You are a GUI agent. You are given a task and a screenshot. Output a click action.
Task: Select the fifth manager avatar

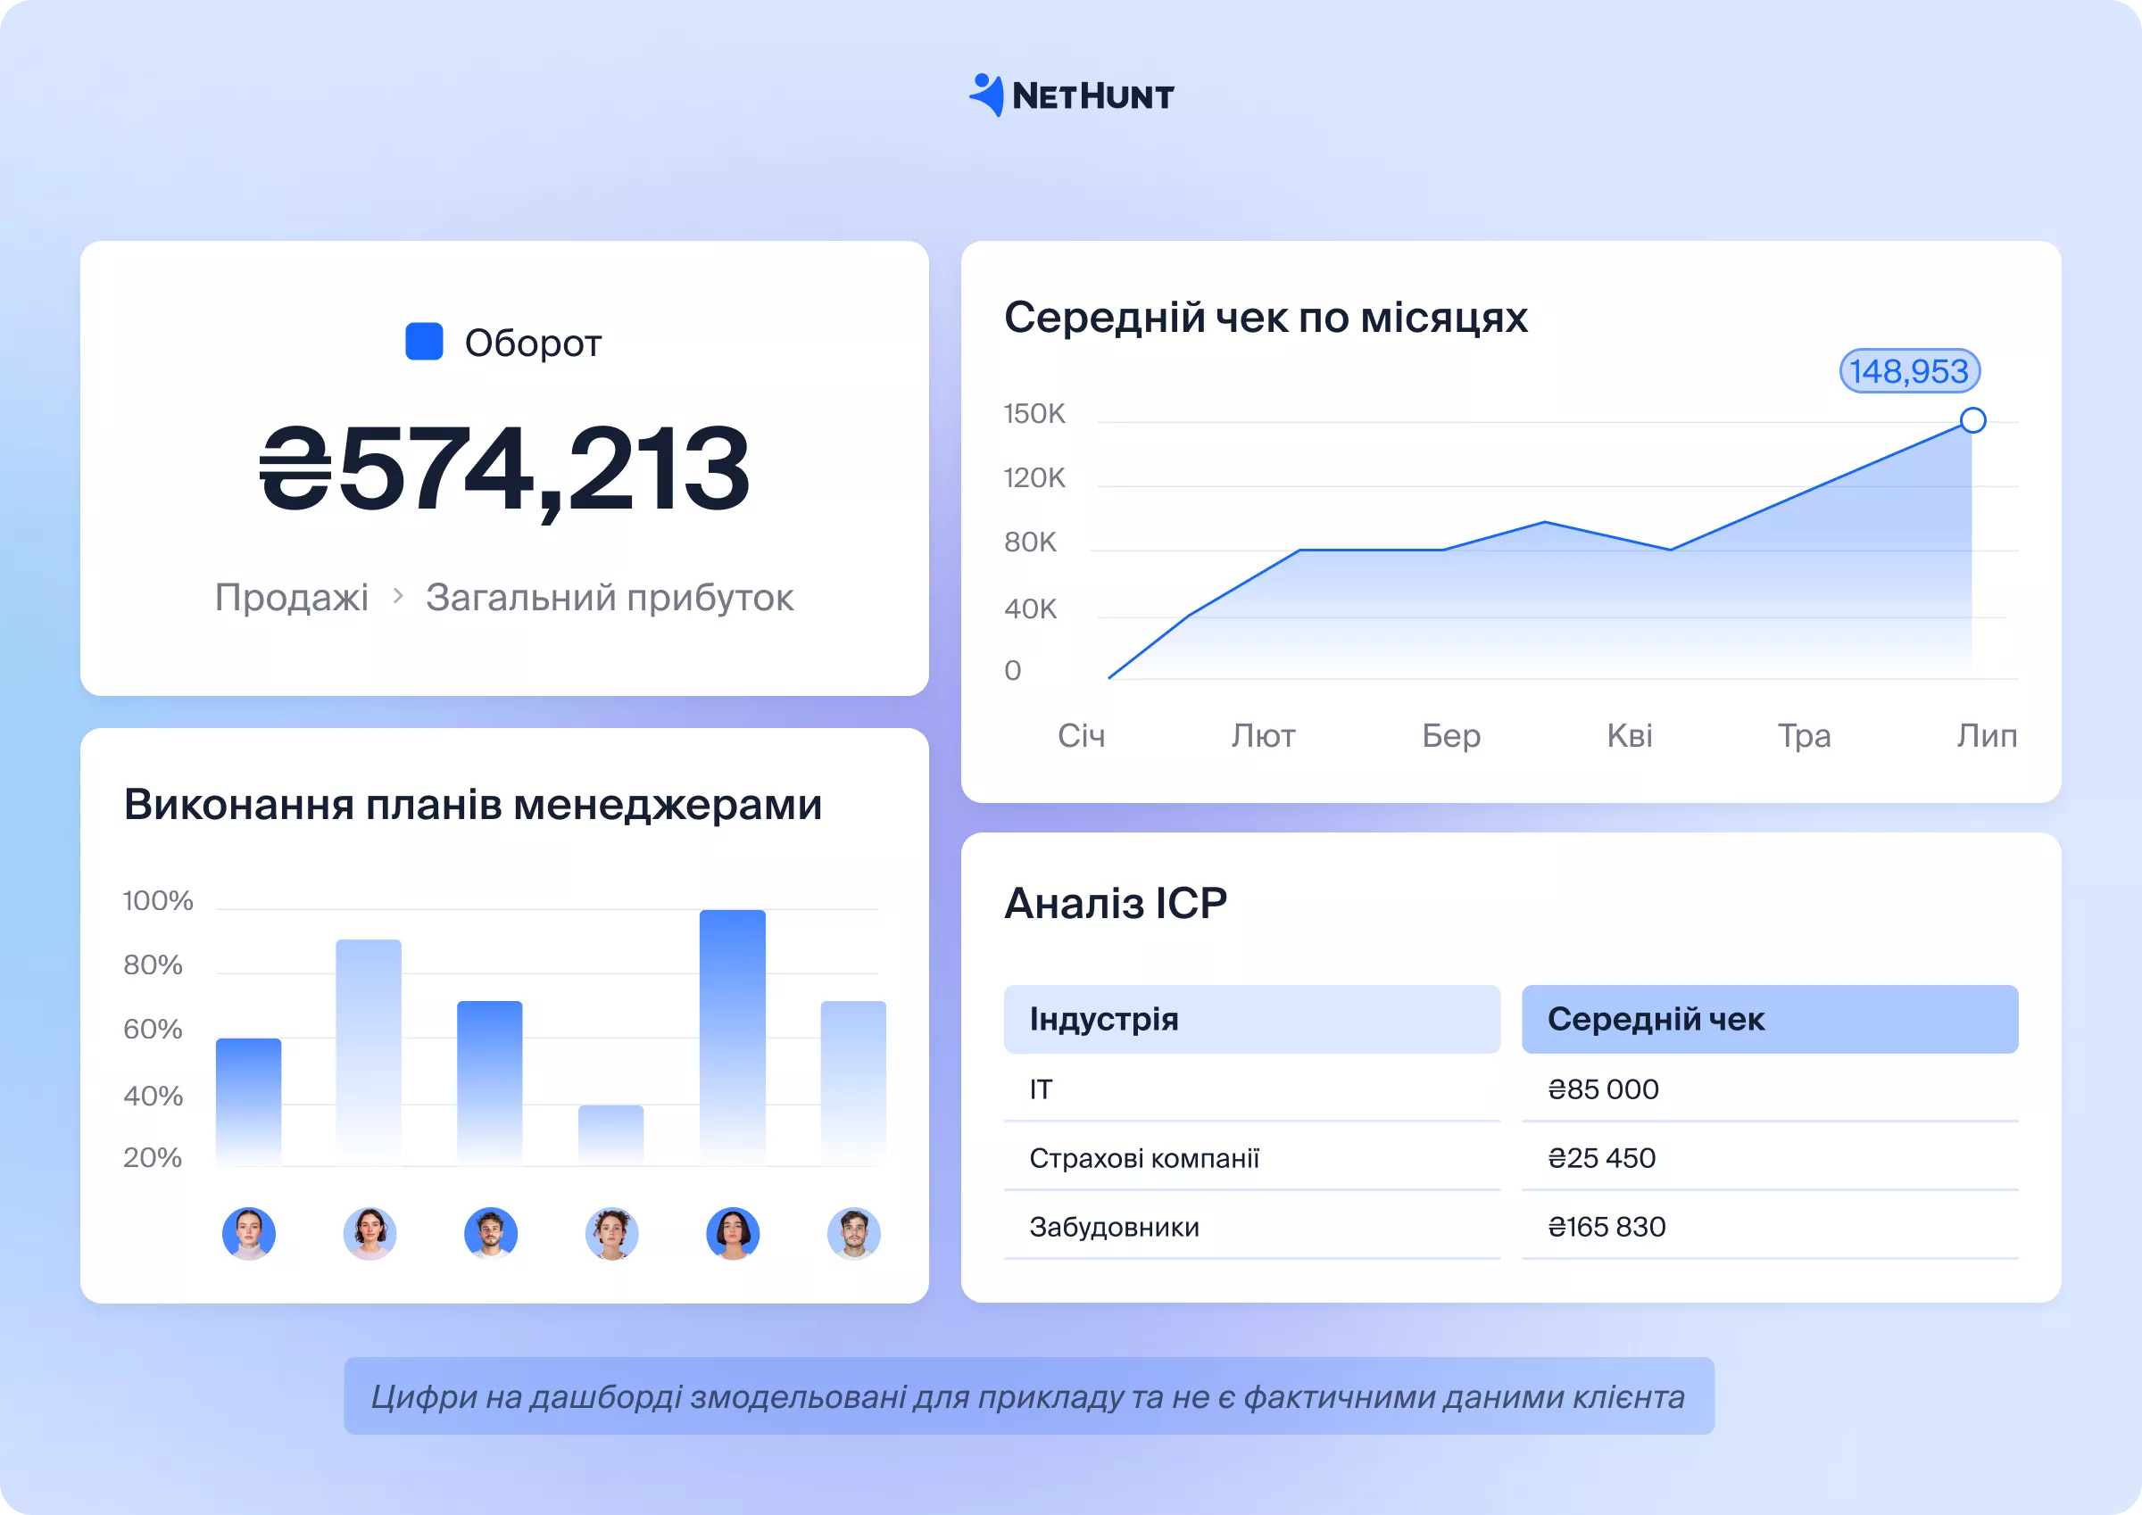[x=733, y=1233]
